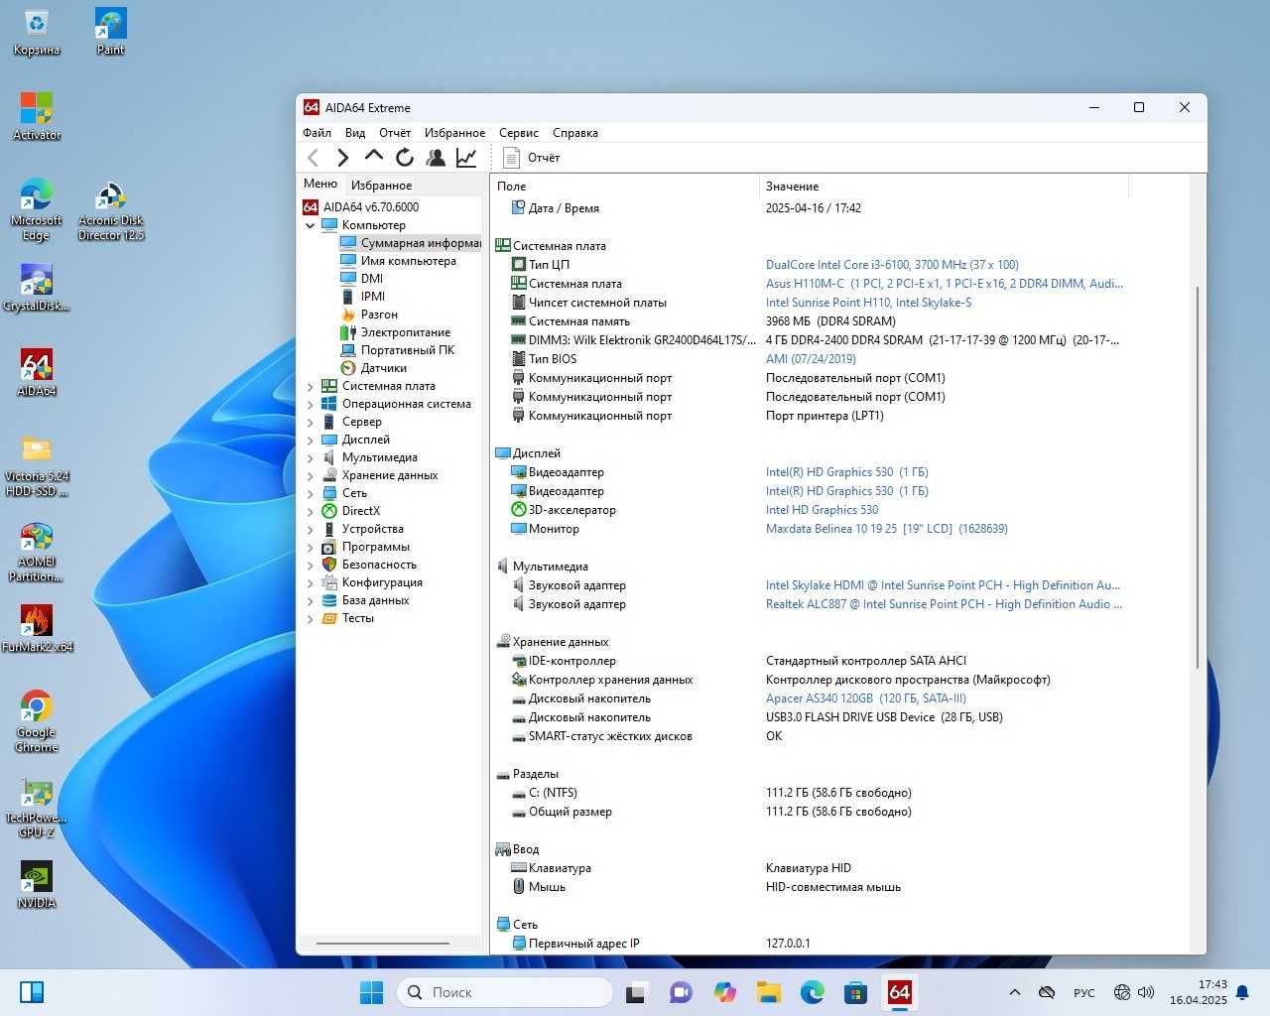Viewport: 1270px width, 1016px height.
Task: Expand the Хранение данных tree node
Action: tap(310, 475)
